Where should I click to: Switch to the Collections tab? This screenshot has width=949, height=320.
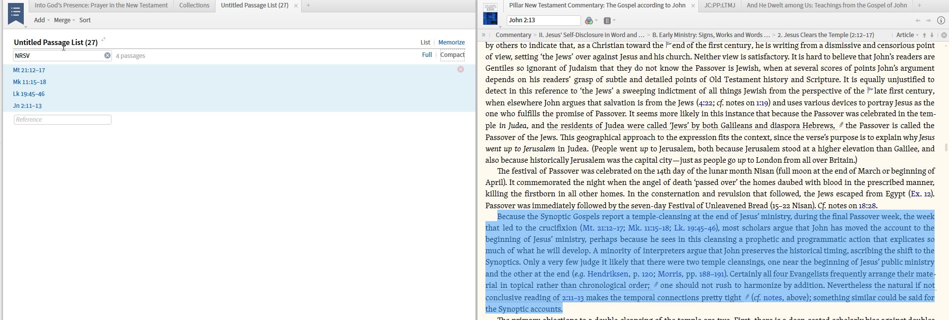pyautogui.click(x=194, y=5)
